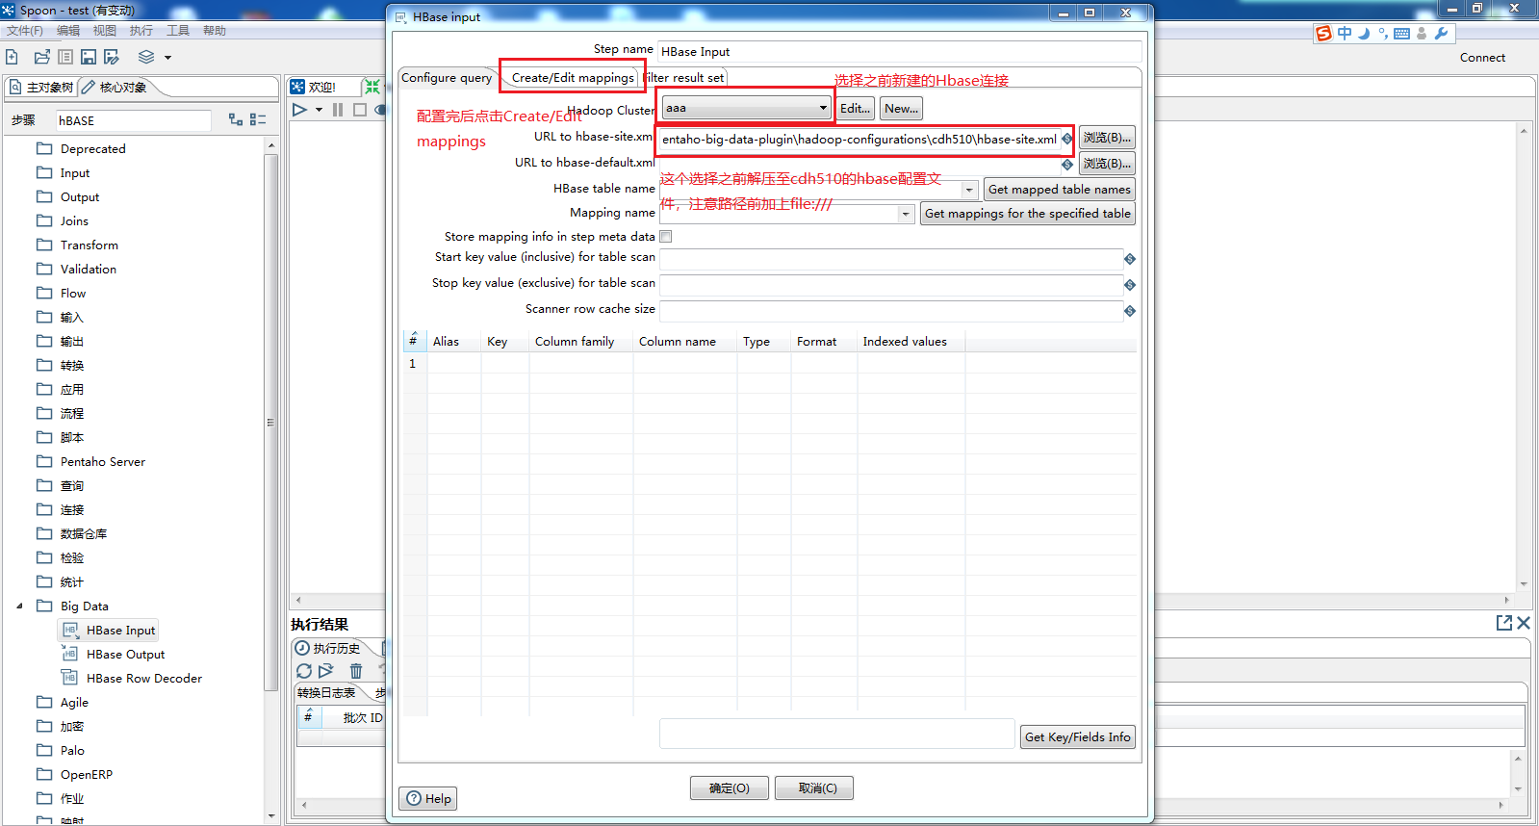Toggle Store mapping info in step meta data
The width and height of the screenshot is (1539, 826).
point(666,237)
